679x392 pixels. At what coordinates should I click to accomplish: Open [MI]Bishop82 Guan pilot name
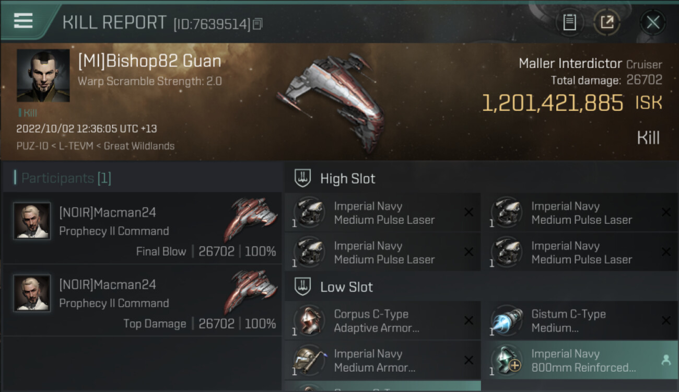point(149,61)
